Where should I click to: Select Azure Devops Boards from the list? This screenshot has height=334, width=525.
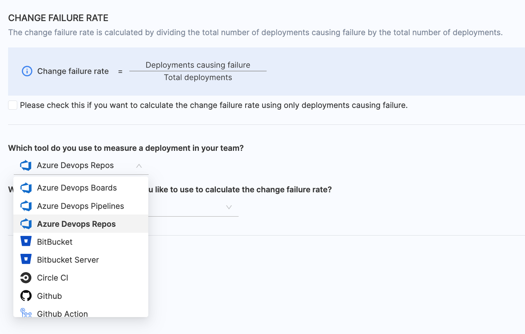pyautogui.click(x=77, y=188)
